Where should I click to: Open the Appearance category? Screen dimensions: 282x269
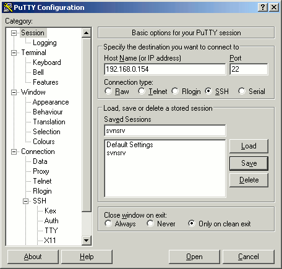coord(51,102)
